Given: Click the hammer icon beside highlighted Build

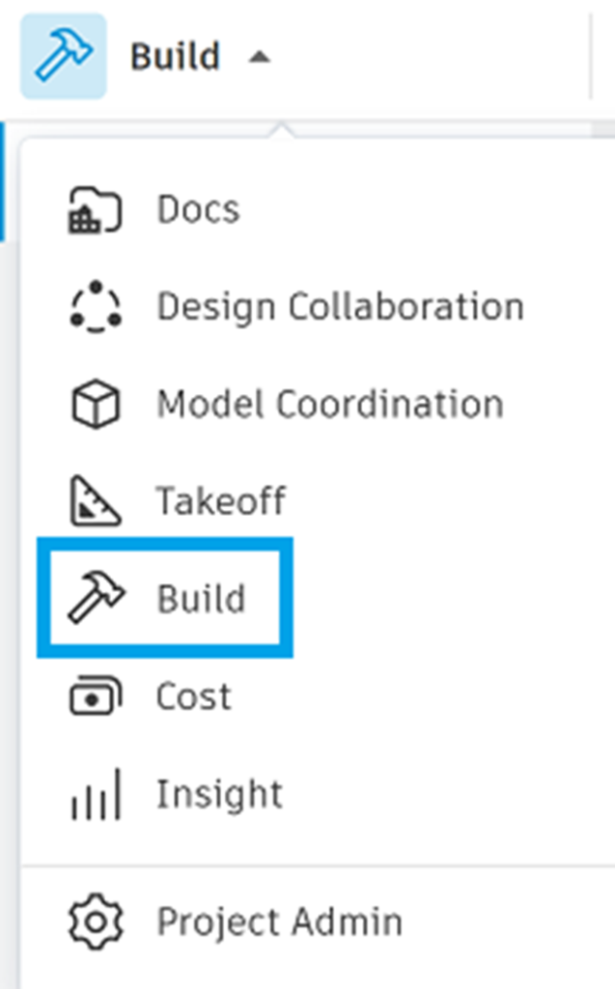Looking at the screenshot, I should (95, 599).
